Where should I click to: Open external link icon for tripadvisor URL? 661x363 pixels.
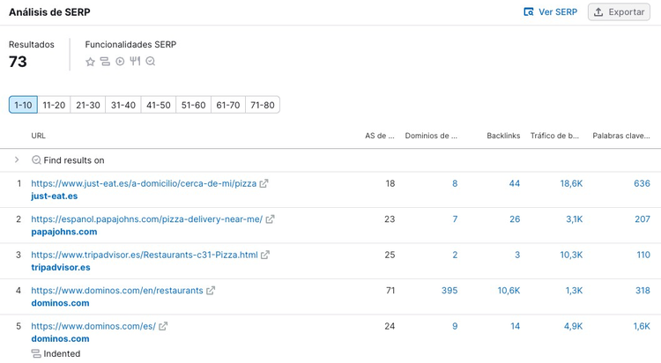tap(265, 256)
